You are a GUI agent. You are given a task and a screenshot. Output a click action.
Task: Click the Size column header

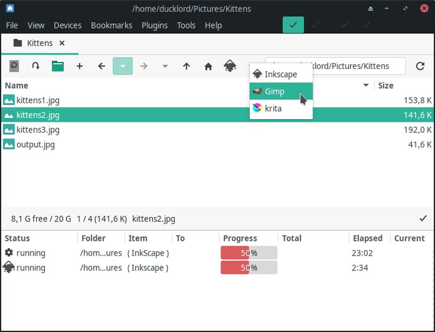click(x=386, y=86)
